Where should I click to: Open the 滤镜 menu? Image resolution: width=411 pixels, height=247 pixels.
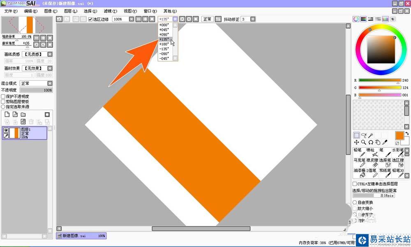coord(110,11)
